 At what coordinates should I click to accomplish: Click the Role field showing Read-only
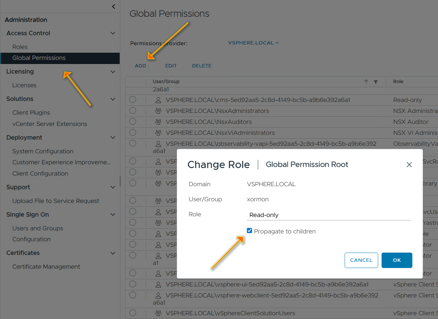pos(328,215)
